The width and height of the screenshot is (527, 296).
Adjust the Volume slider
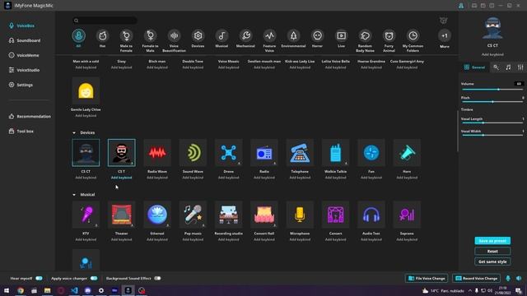(492, 90)
